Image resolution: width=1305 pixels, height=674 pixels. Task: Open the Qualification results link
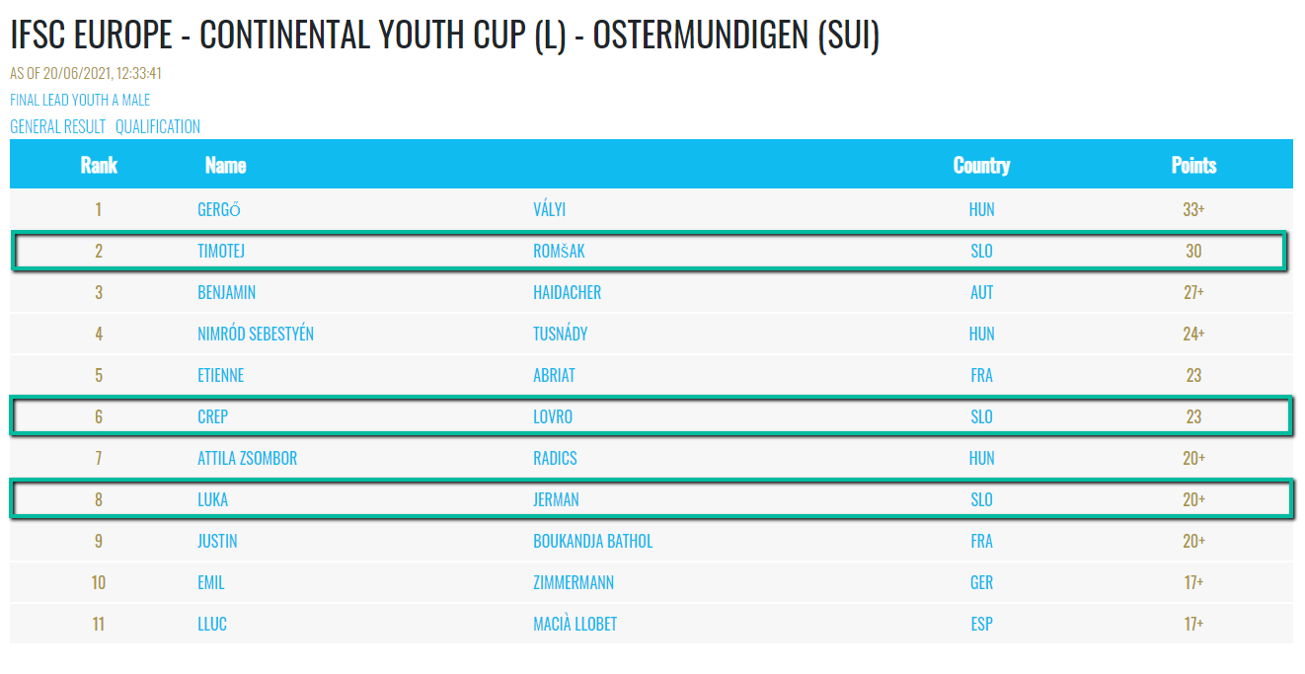158,126
